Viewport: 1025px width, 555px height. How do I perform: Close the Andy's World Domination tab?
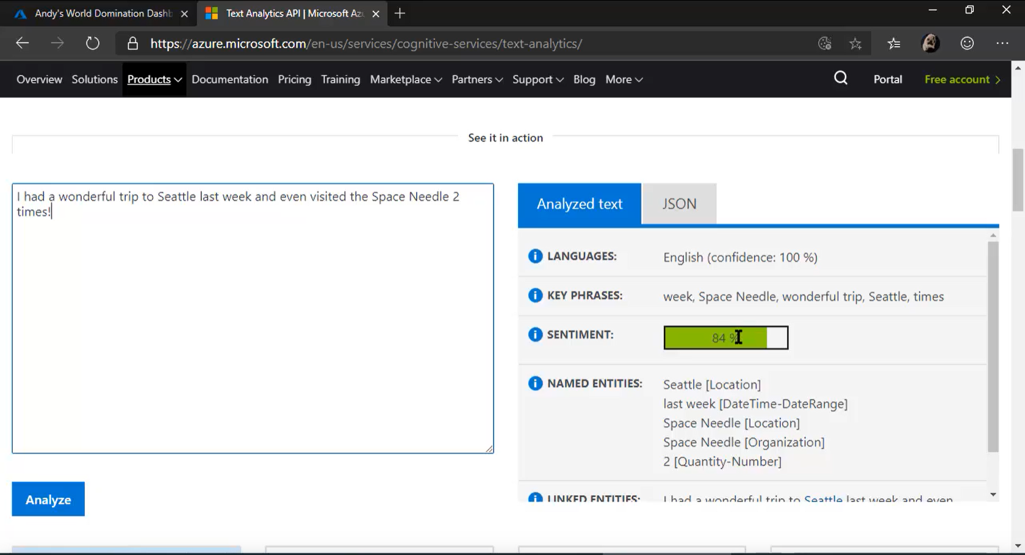[x=184, y=13]
